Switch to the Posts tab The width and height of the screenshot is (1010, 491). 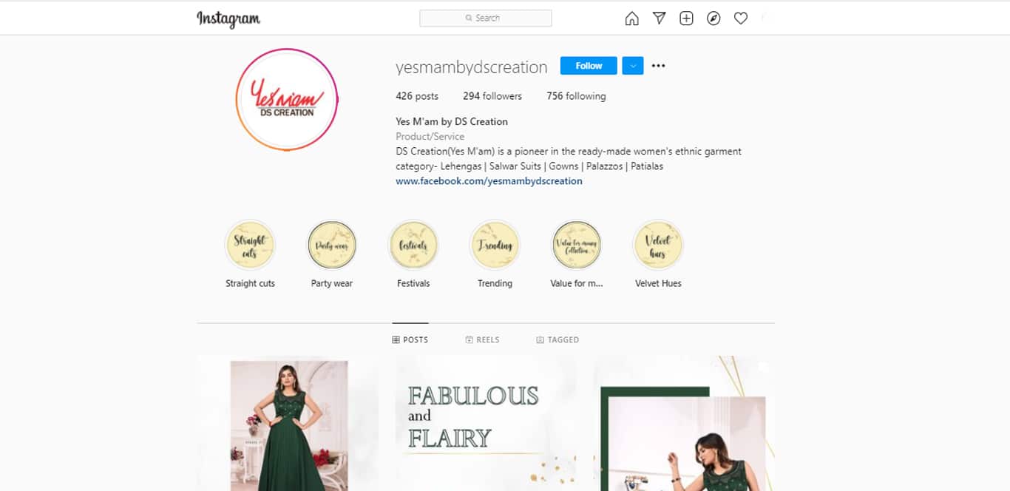pos(410,340)
